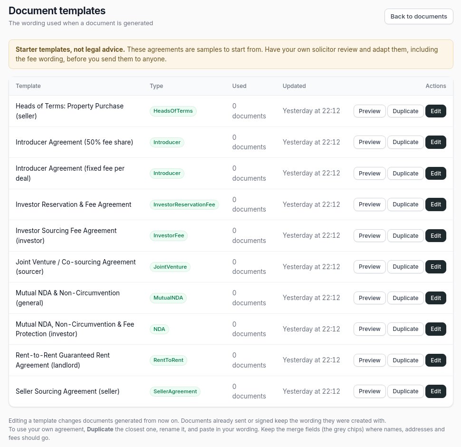The width and height of the screenshot is (461, 447).
Task: Edit the Heads of Terms: Property Purchase template
Action: pyautogui.click(x=436, y=111)
